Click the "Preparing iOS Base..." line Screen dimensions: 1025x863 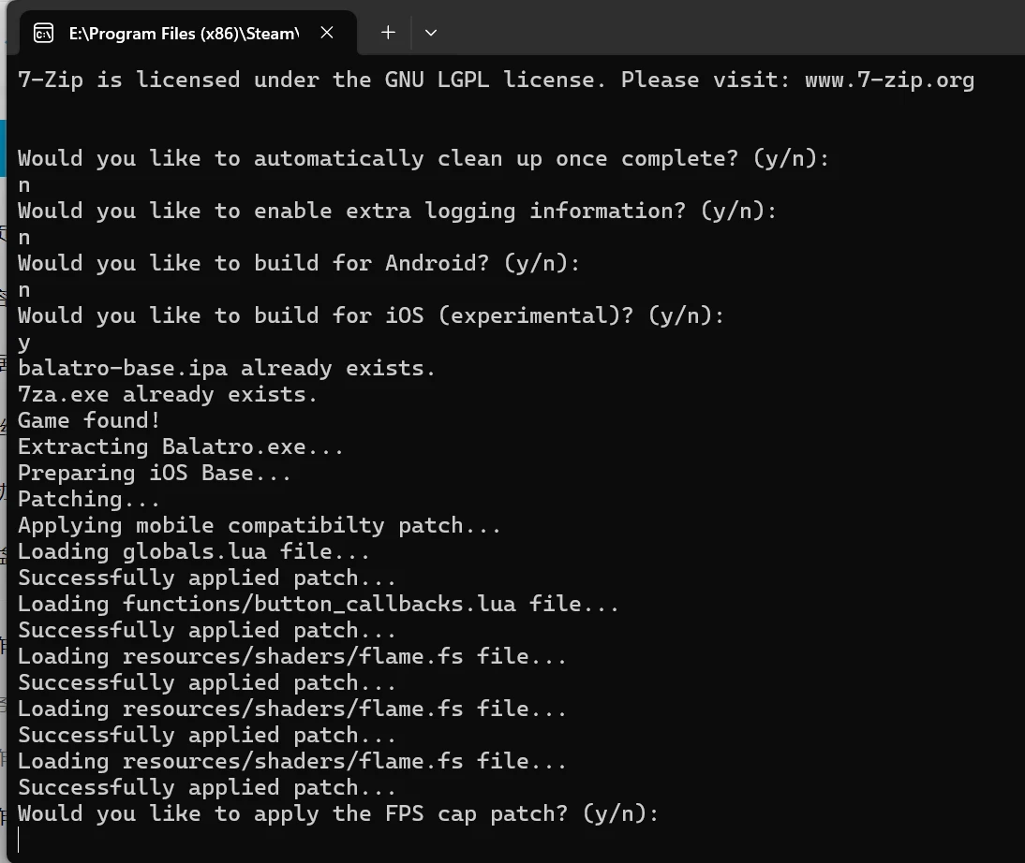tap(155, 473)
